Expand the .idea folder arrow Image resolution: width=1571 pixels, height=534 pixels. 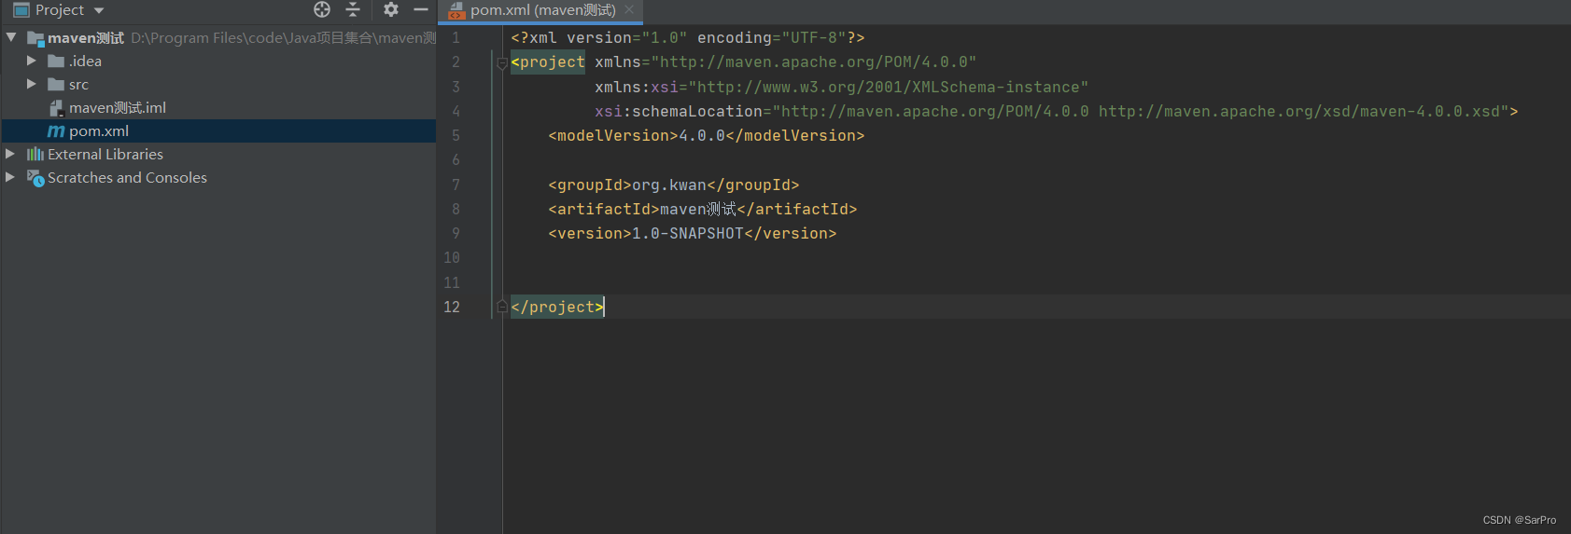point(32,61)
